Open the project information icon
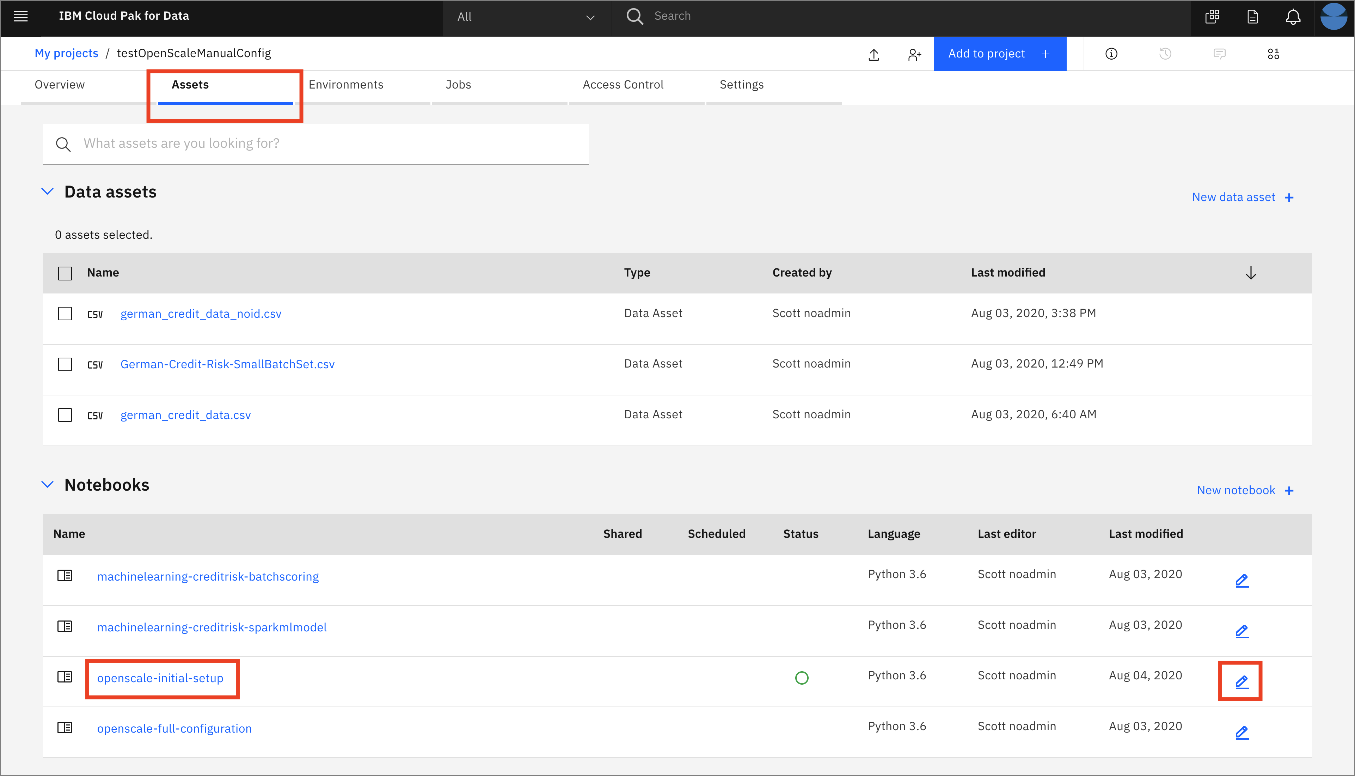Viewport: 1355px width, 776px height. (x=1111, y=54)
